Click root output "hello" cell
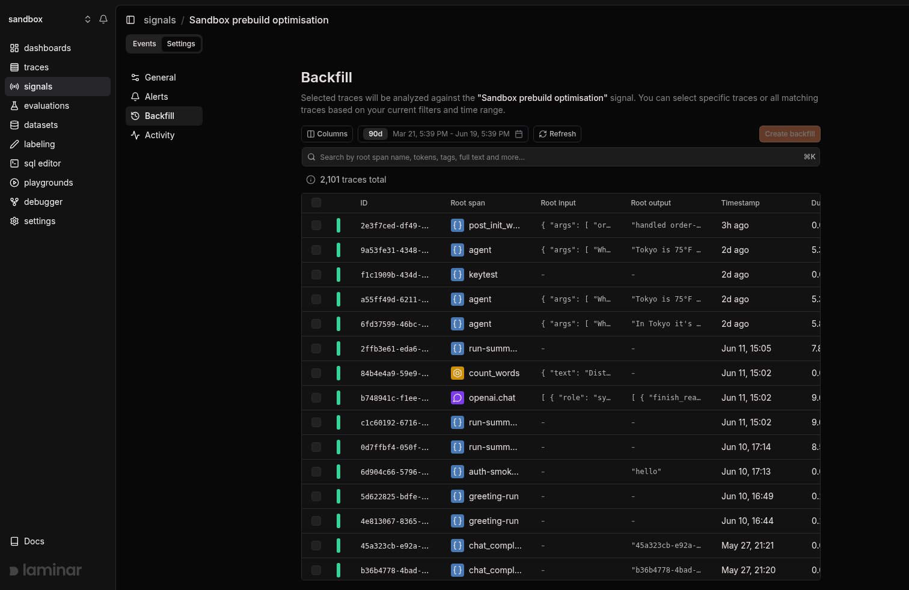 [x=646, y=472]
